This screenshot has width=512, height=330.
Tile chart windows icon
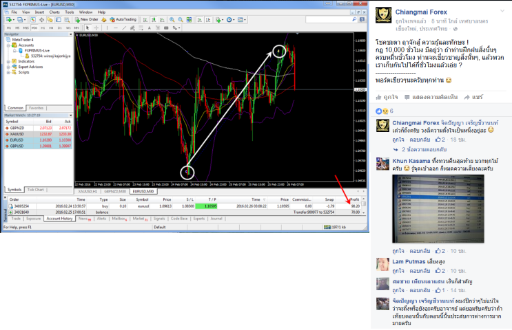pyautogui.click(x=189, y=19)
